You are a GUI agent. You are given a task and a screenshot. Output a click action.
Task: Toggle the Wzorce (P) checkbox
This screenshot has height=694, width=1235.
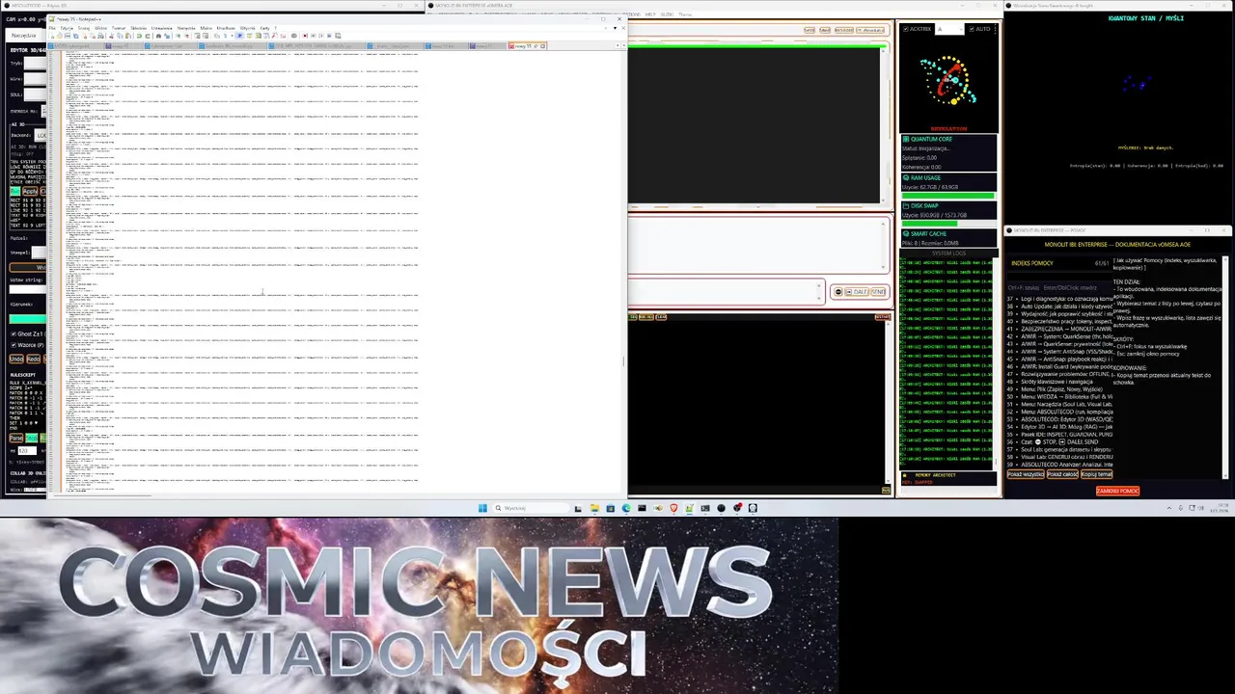tap(14, 345)
